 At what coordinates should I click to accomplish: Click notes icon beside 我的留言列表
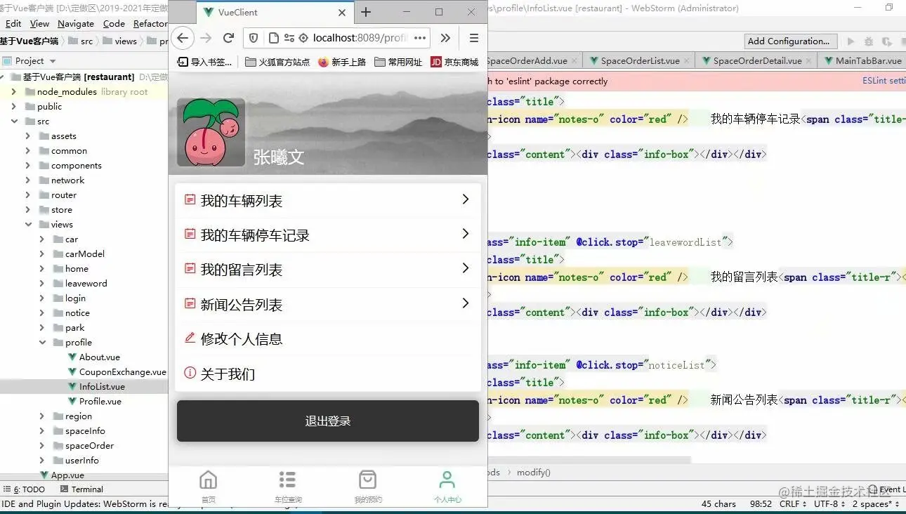(189, 269)
